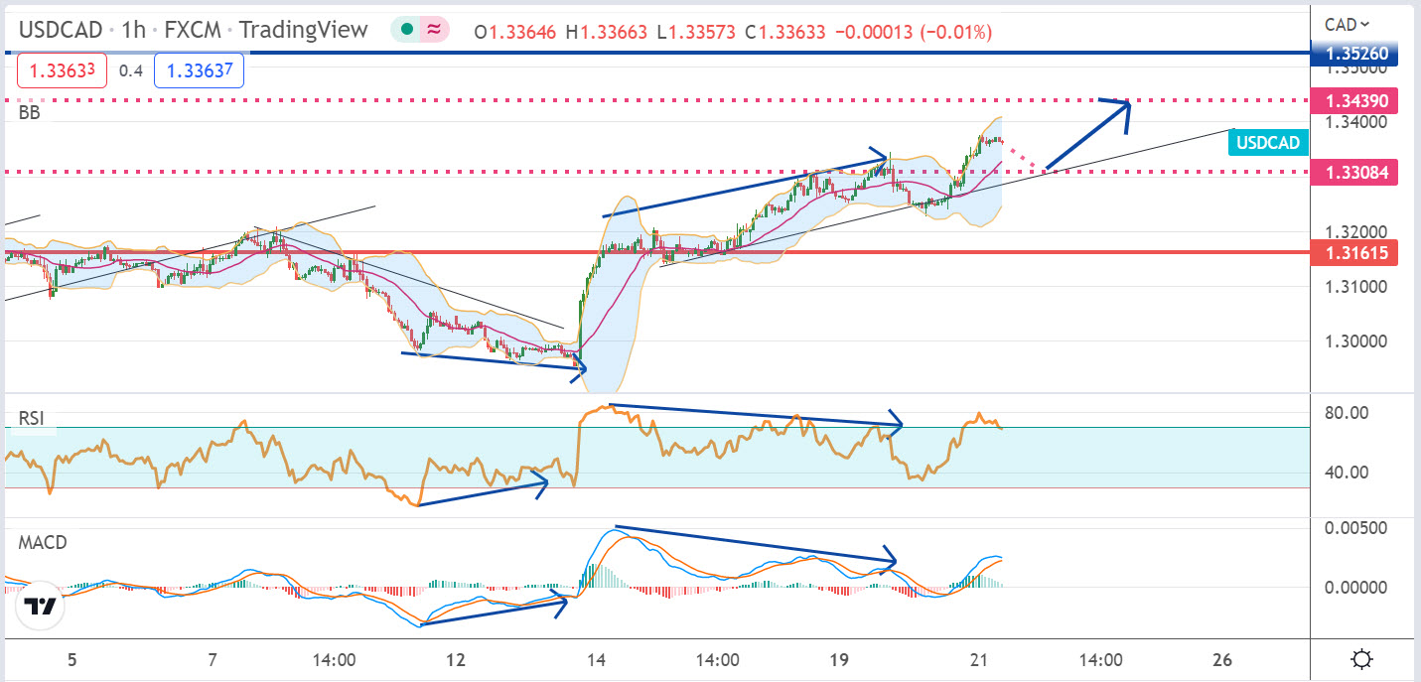Toggle the BB indicator legend

pyautogui.click(x=27, y=113)
